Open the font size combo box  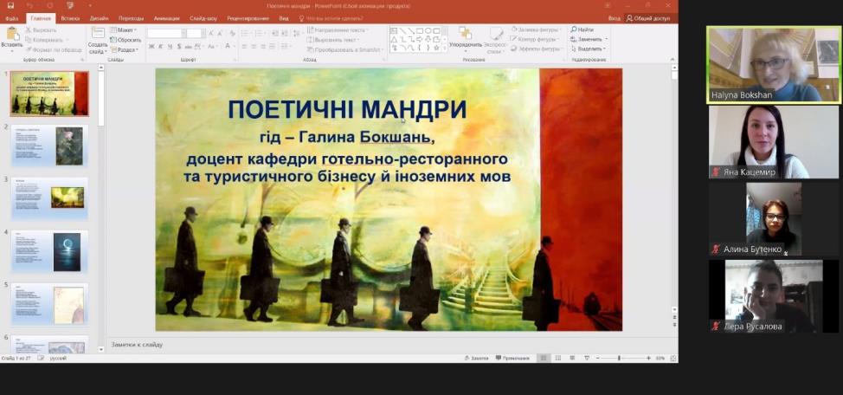pos(195,34)
